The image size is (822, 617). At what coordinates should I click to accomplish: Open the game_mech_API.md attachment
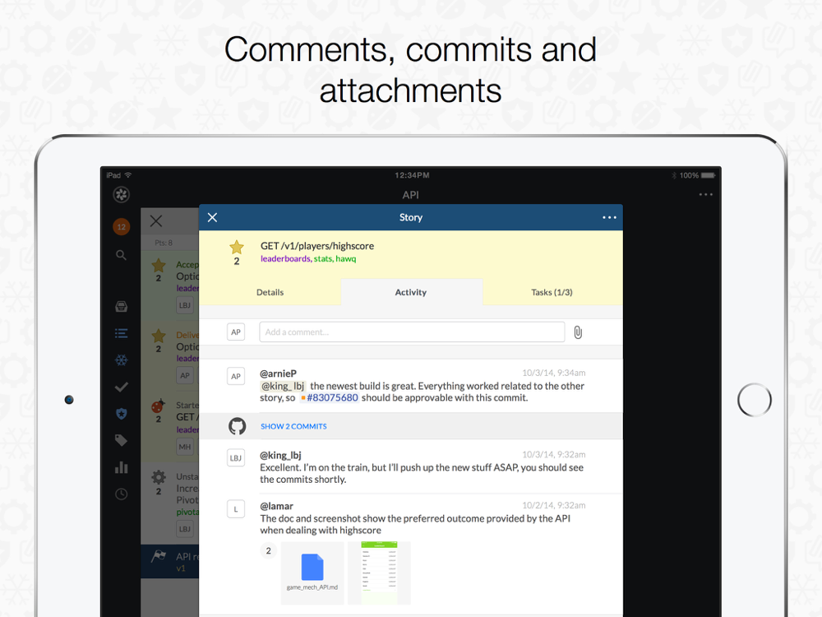(x=312, y=573)
